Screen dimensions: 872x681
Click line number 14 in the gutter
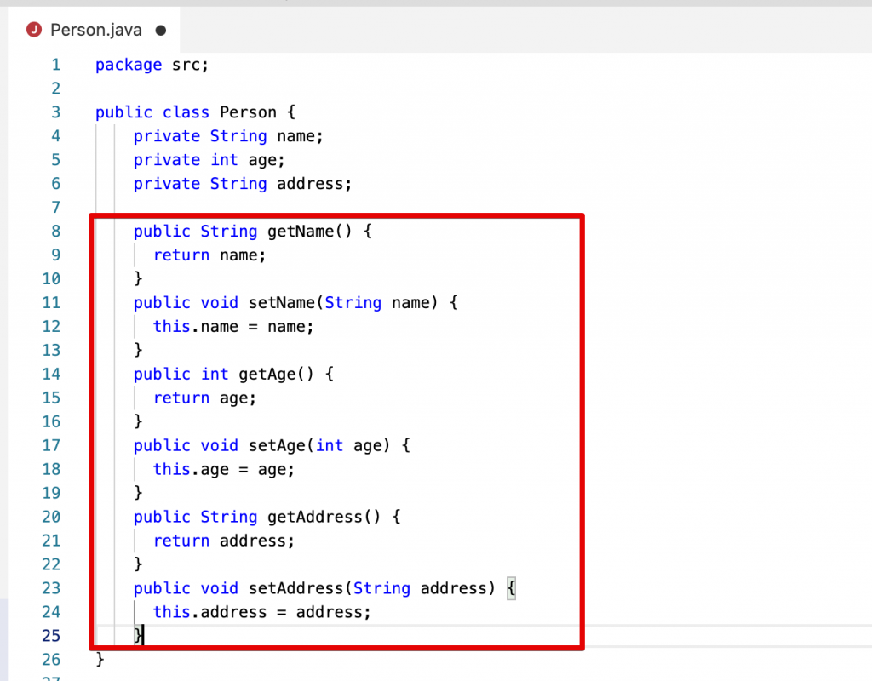tap(51, 374)
